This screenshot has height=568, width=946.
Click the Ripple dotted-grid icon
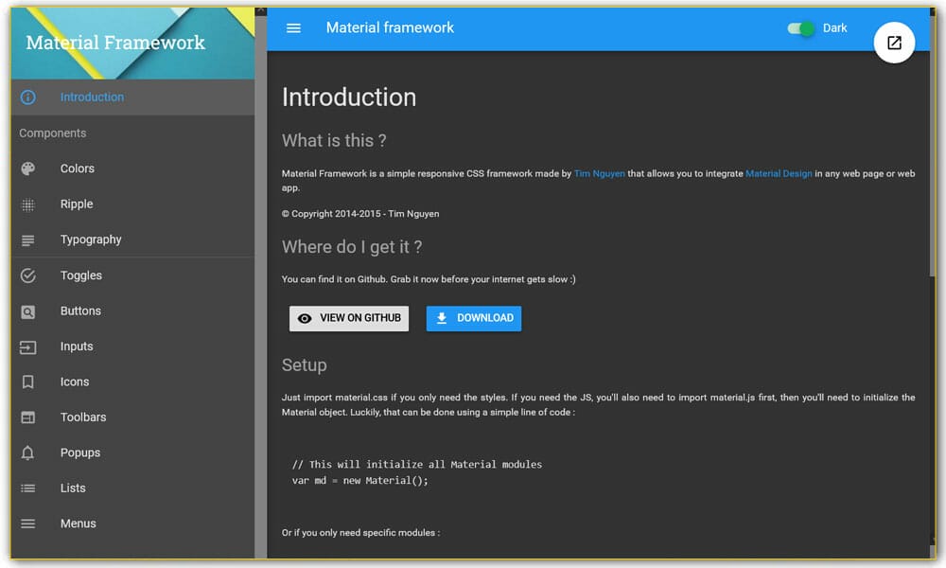pos(27,204)
